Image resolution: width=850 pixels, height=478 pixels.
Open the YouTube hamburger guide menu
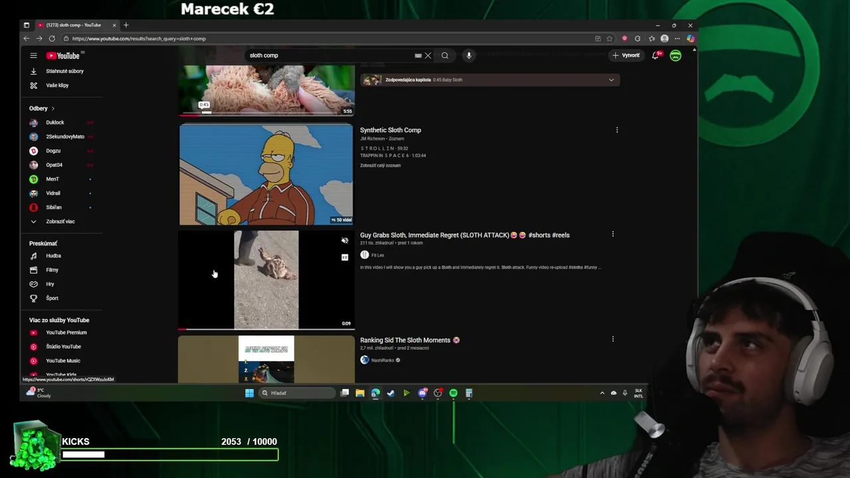[x=33, y=56]
